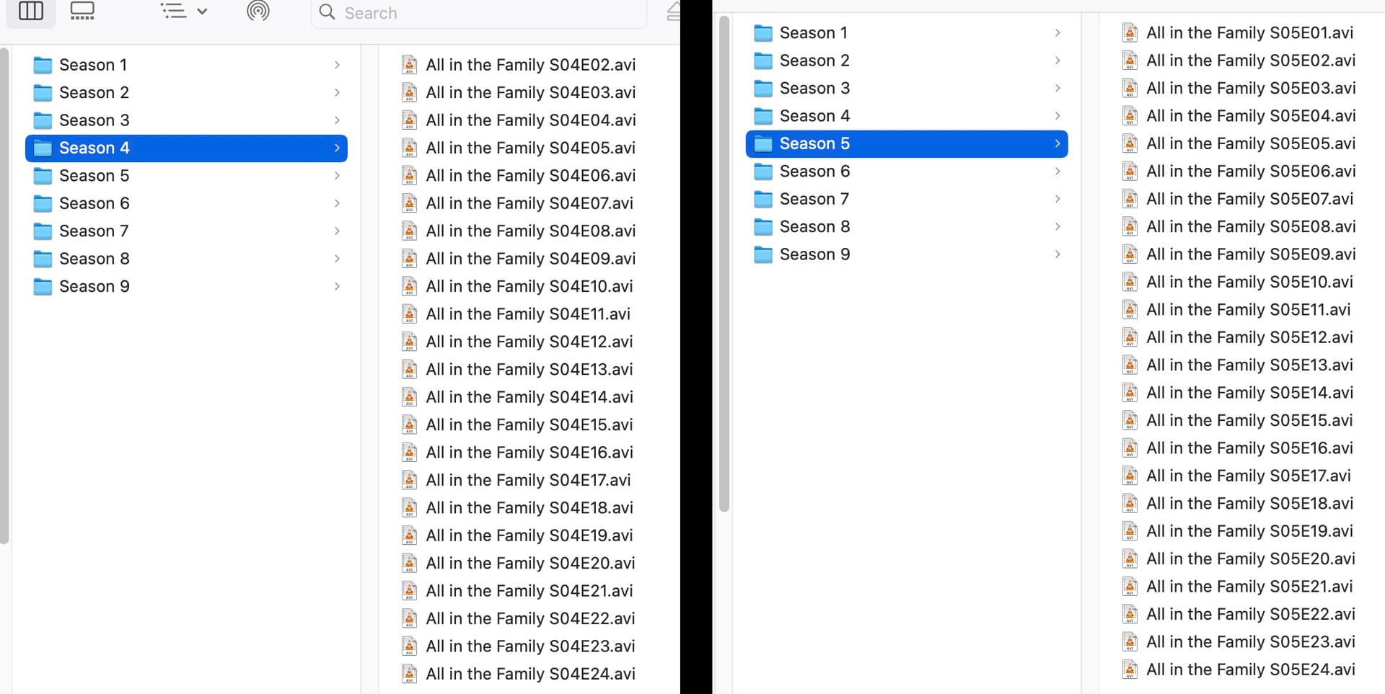Screen dimensions: 1385x694
Task: Click the chevron on highlighted Season 4 row
Action: click(x=337, y=148)
